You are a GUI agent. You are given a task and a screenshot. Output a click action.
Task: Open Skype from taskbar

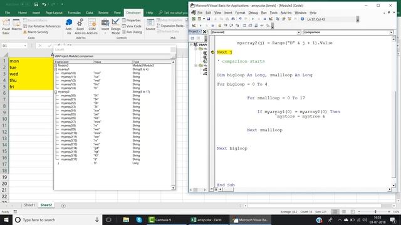(x=139, y=219)
